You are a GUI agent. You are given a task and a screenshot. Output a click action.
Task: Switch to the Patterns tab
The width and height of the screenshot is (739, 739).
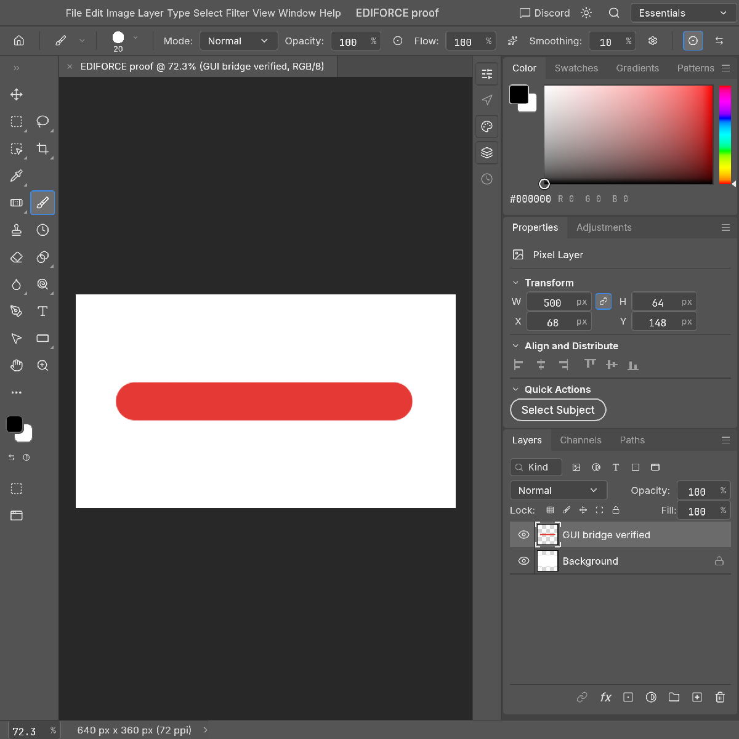click(x=695, y=68)
